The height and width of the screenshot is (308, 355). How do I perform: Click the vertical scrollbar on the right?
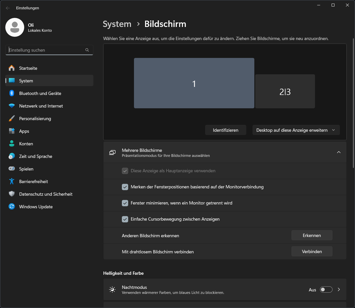(x=353, y=103)
